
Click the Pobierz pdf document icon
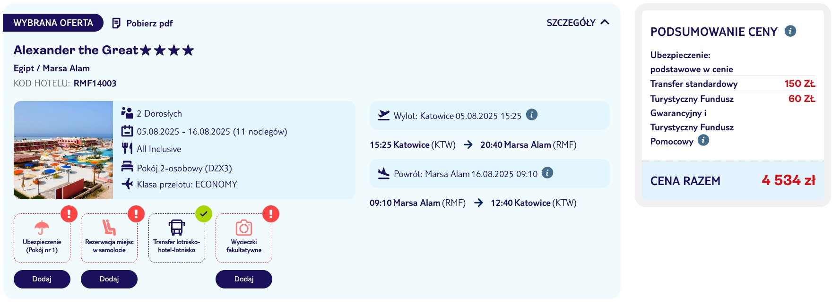(116, 23)
